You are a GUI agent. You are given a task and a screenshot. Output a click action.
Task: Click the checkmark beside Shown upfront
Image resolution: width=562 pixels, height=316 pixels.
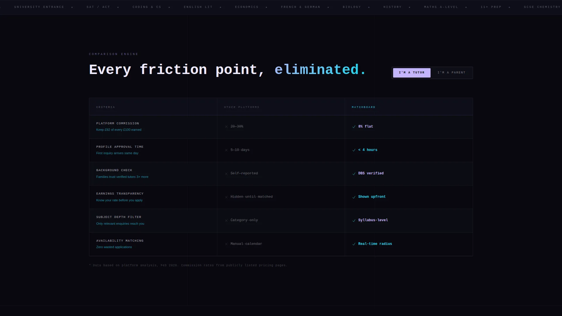click(354, 197)
